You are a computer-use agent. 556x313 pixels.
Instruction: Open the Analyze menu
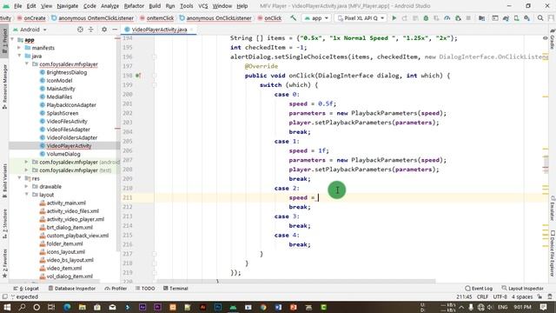109,6
